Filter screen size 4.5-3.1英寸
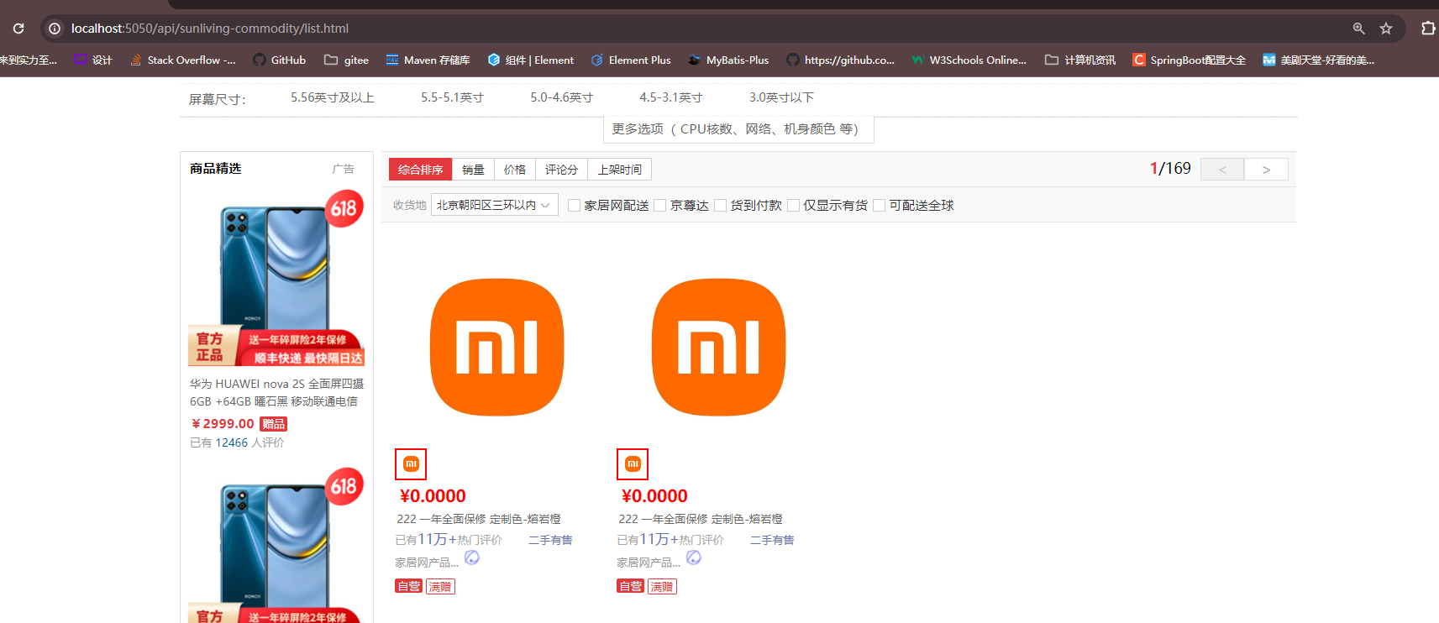This screenshot has width=1439, height=623. click(670, 97)
